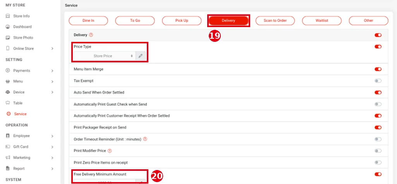Enable the Tax Exempt toggle
This screenshot has height=184, width=397.
tap(378, 81)
